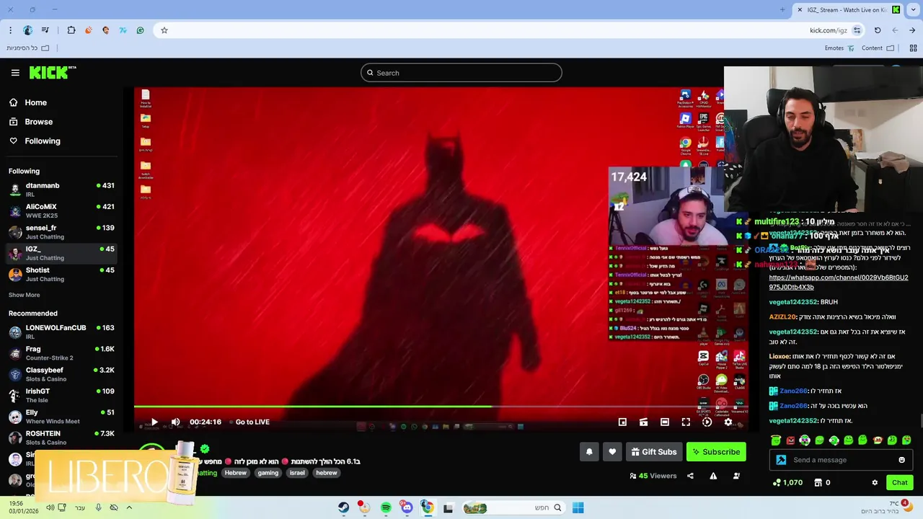The width and height of the screenshot is (923, 519).
Task: Pick the angry red emote in chat
Action: point(790,440)
